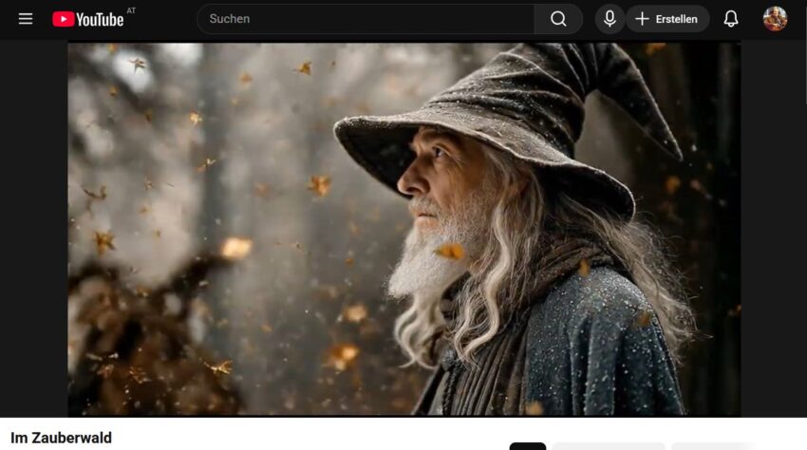Image resolution: width=807 pixels, height=450 pixels.
Task: Click the dark button below the video
Action: click(528, 445)
